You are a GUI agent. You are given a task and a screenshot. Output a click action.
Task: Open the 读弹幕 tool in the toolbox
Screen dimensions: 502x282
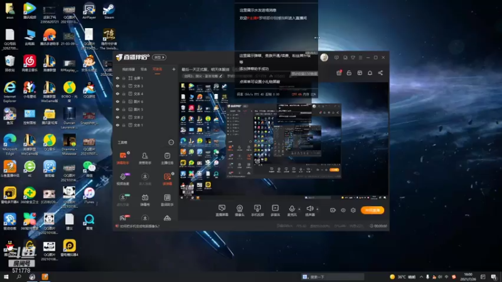[167, 179]
